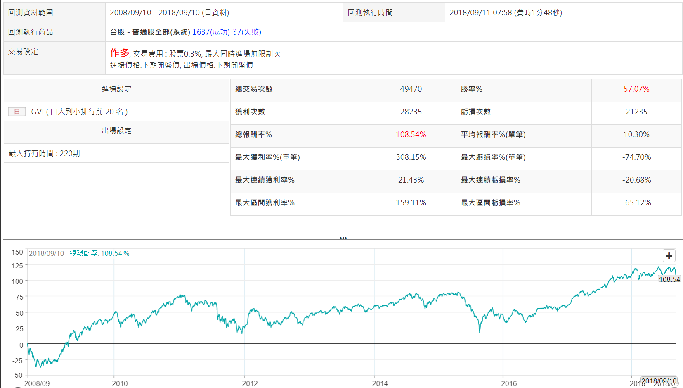Screen dimensions: 683x388
Task: Click the red 57.07% win rate value
Action: (636, 89)
